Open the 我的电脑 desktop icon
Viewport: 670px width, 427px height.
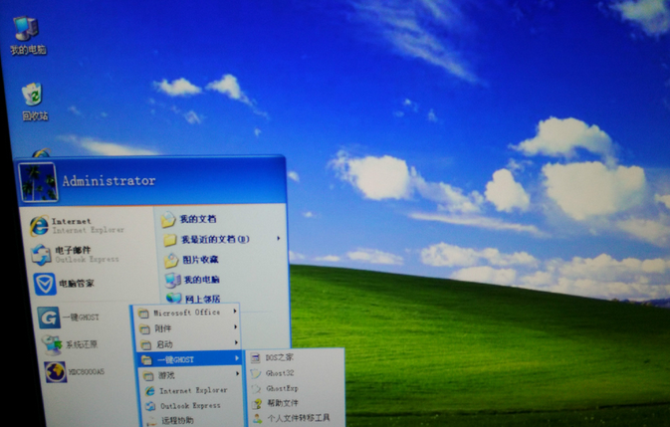click(x=27, y=36)
